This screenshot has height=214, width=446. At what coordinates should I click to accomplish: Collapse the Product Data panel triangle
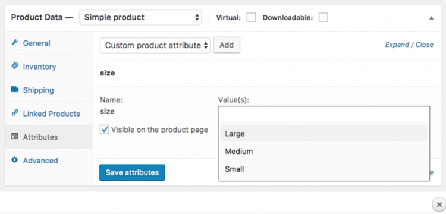coord(432,18)
